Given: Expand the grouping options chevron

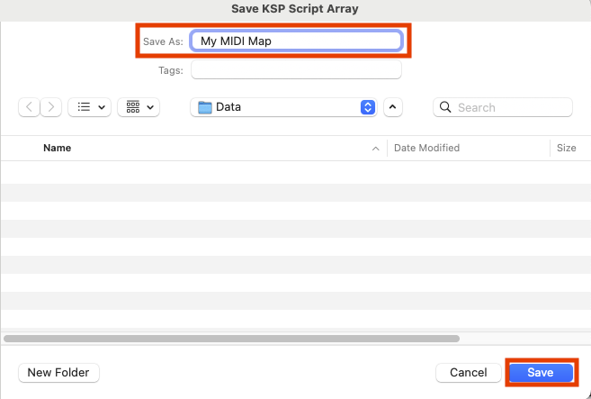Looking at the screenshot, I should pyautogui.click(x=149, y=107).
